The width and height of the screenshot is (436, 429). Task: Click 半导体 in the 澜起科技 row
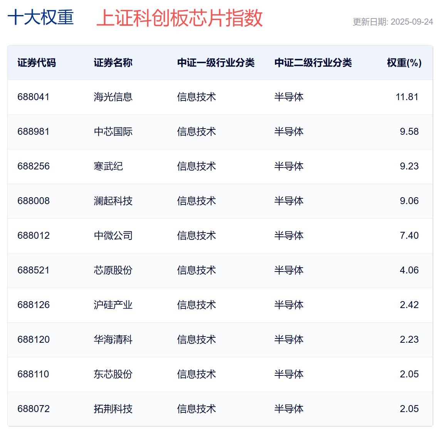289,201
